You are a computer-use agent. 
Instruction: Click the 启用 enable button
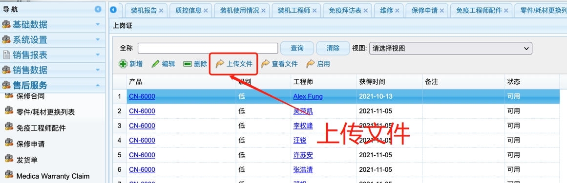coord(318,64)
